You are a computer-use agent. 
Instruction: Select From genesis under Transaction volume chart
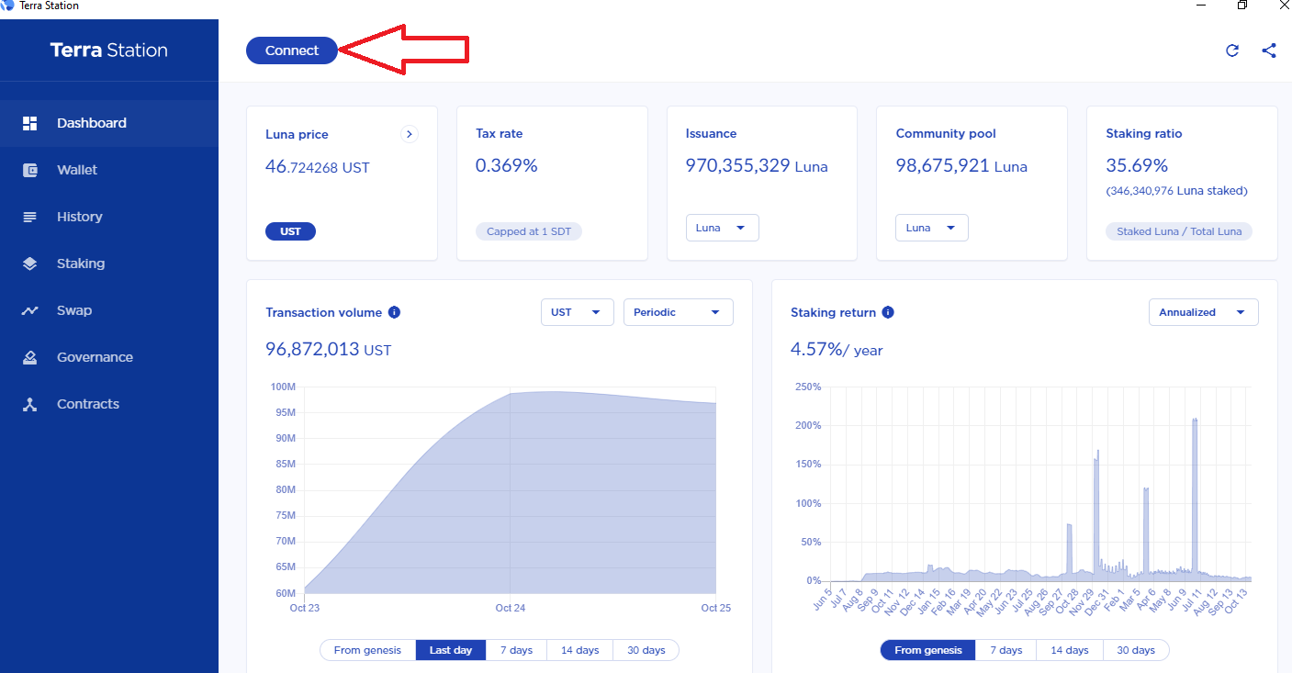[x=367, y=650]
